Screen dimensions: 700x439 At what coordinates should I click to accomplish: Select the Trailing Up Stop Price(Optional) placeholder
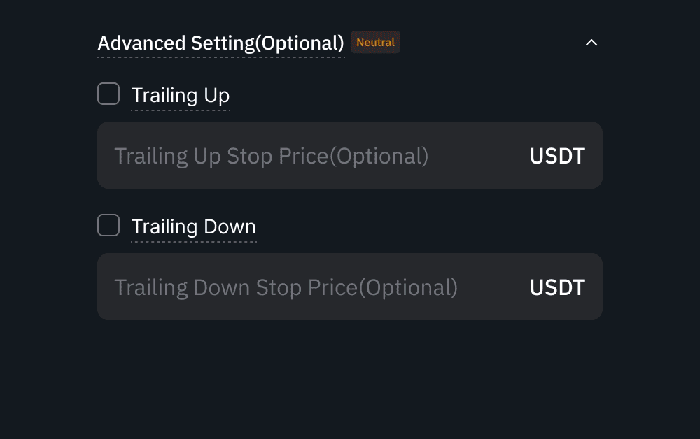(x=271, y=156)
